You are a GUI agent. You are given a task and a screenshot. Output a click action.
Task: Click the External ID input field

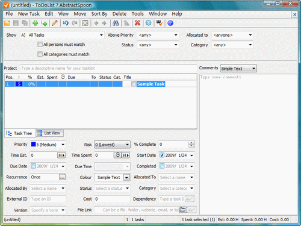(48, 199)
